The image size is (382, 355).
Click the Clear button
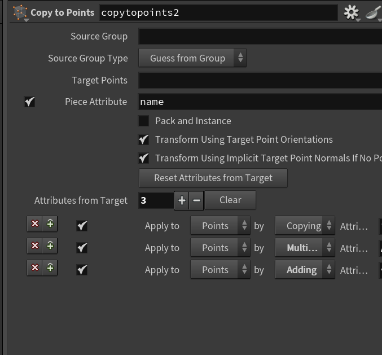point(230,200)
